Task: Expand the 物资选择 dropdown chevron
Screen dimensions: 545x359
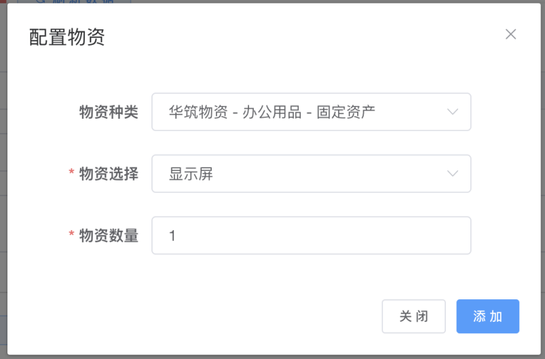Action: tap(453, 174)
